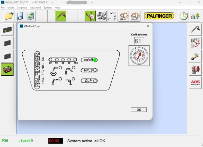
Task: Open the Diagnose menu
Action: [22, 7]
